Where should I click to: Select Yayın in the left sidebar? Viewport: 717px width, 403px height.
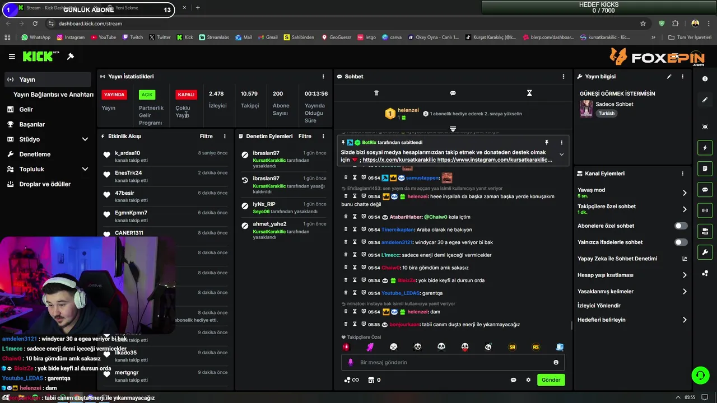[47, 79]
